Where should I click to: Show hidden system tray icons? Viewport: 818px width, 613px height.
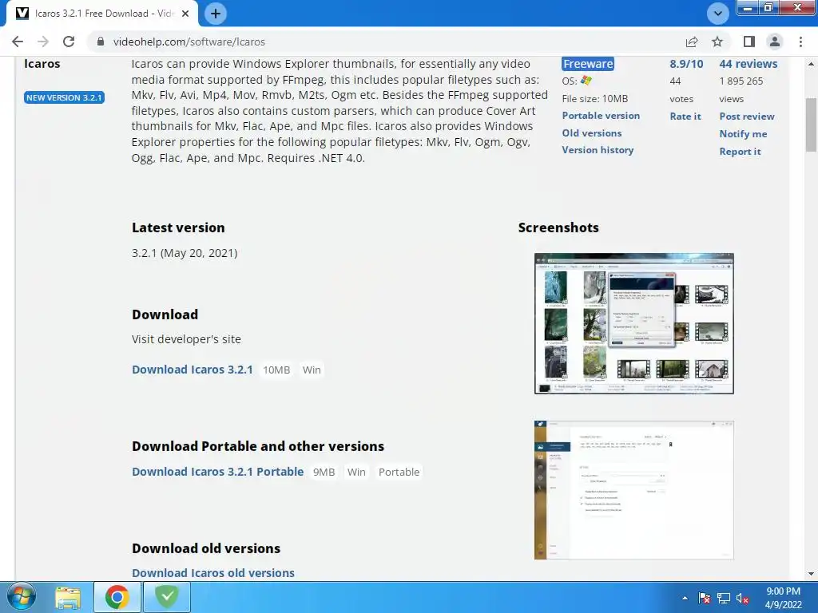[685, 598]
